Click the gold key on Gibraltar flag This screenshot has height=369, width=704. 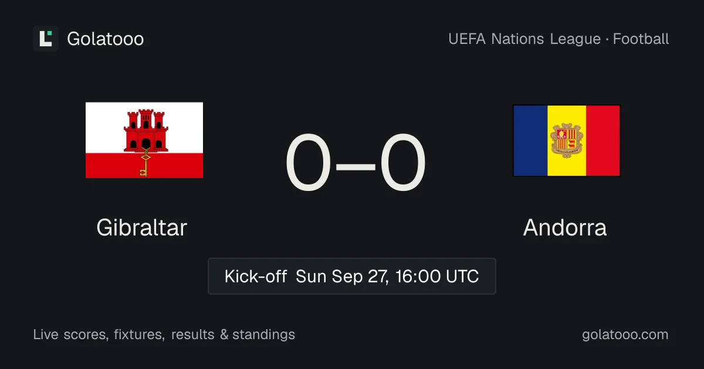point(145,163)
